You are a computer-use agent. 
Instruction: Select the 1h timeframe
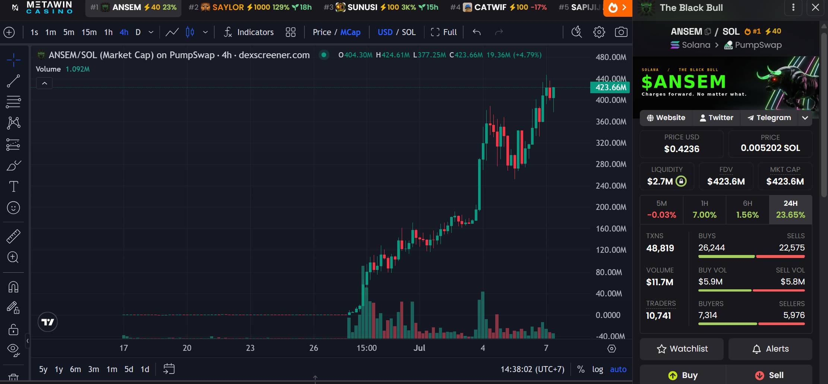tap(108, 32)
